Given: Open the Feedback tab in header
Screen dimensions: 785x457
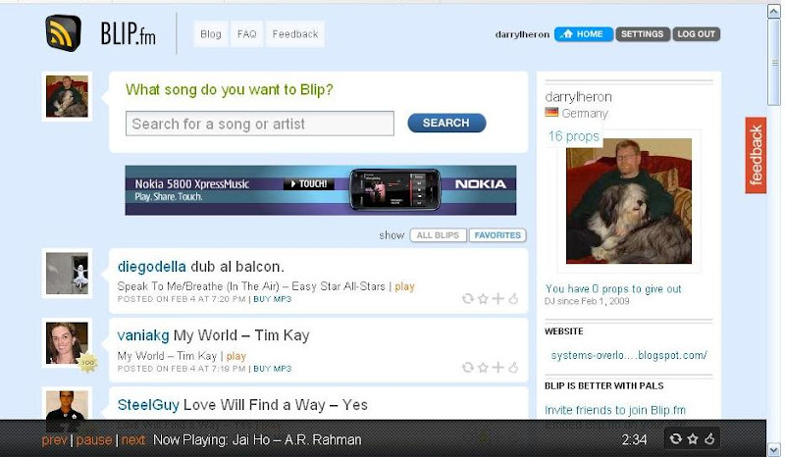Looking at the screenshot, I should 295,34.
